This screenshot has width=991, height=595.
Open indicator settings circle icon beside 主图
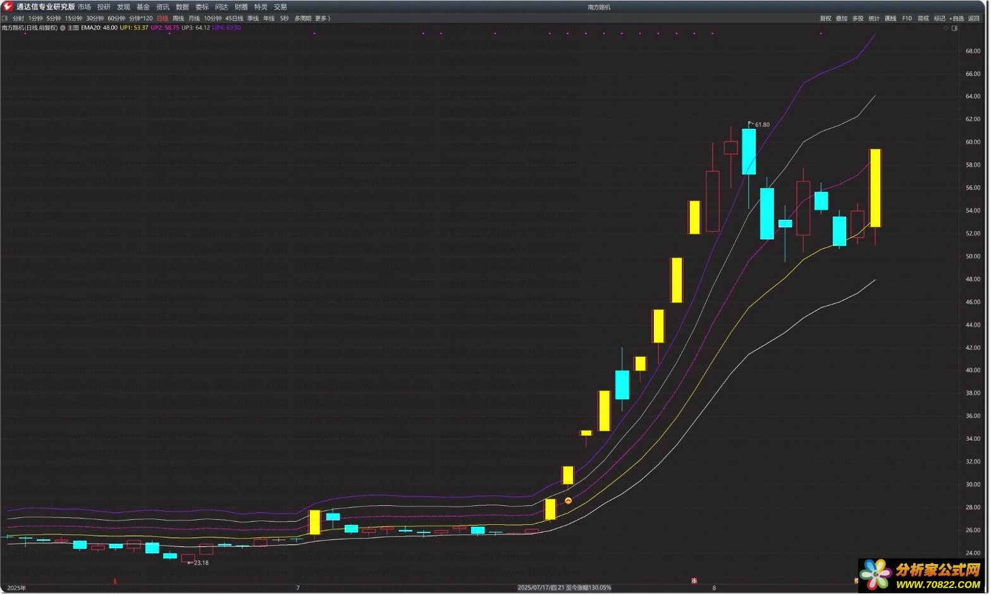pyautogui.click(x=63, y=28)
